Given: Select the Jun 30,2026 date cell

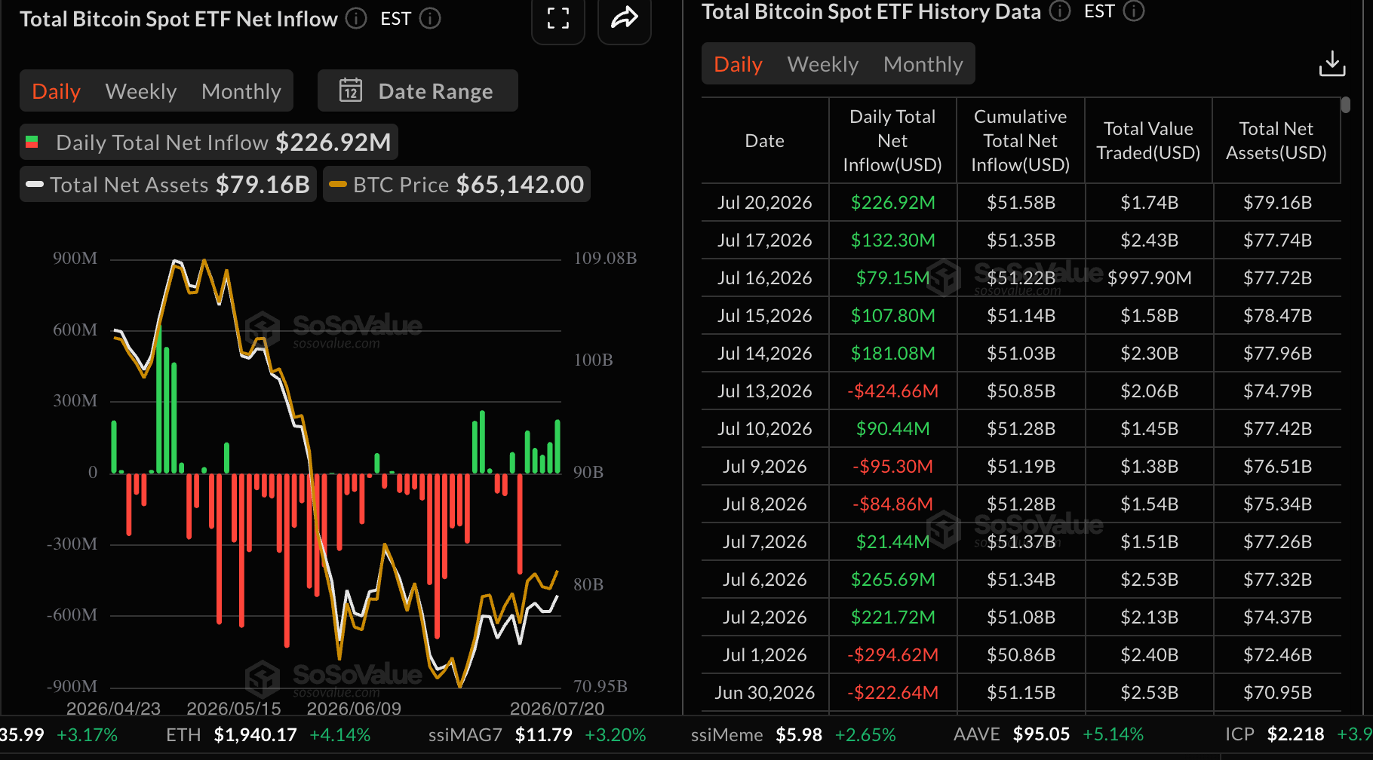Looking at the screenshot, I should (765, 693).
